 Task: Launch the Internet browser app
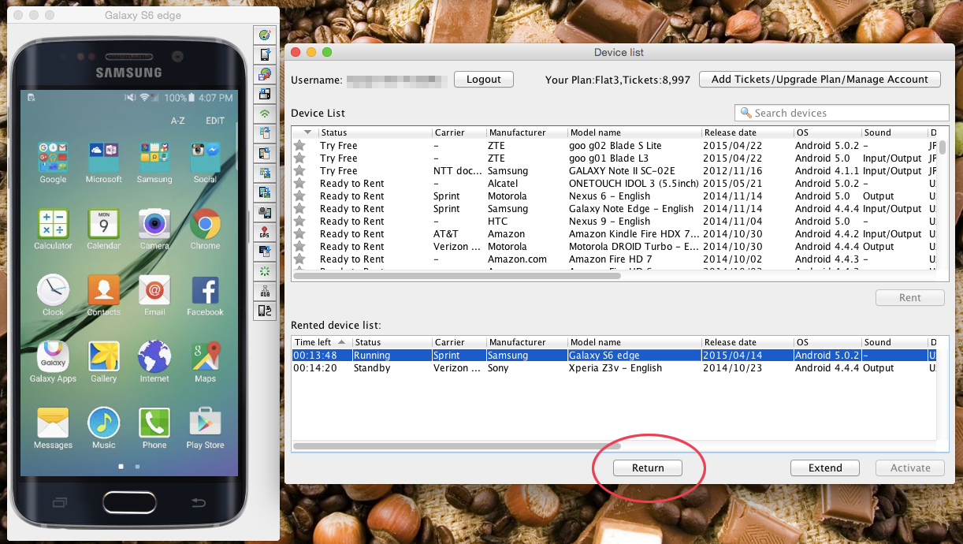click(154, 362)
